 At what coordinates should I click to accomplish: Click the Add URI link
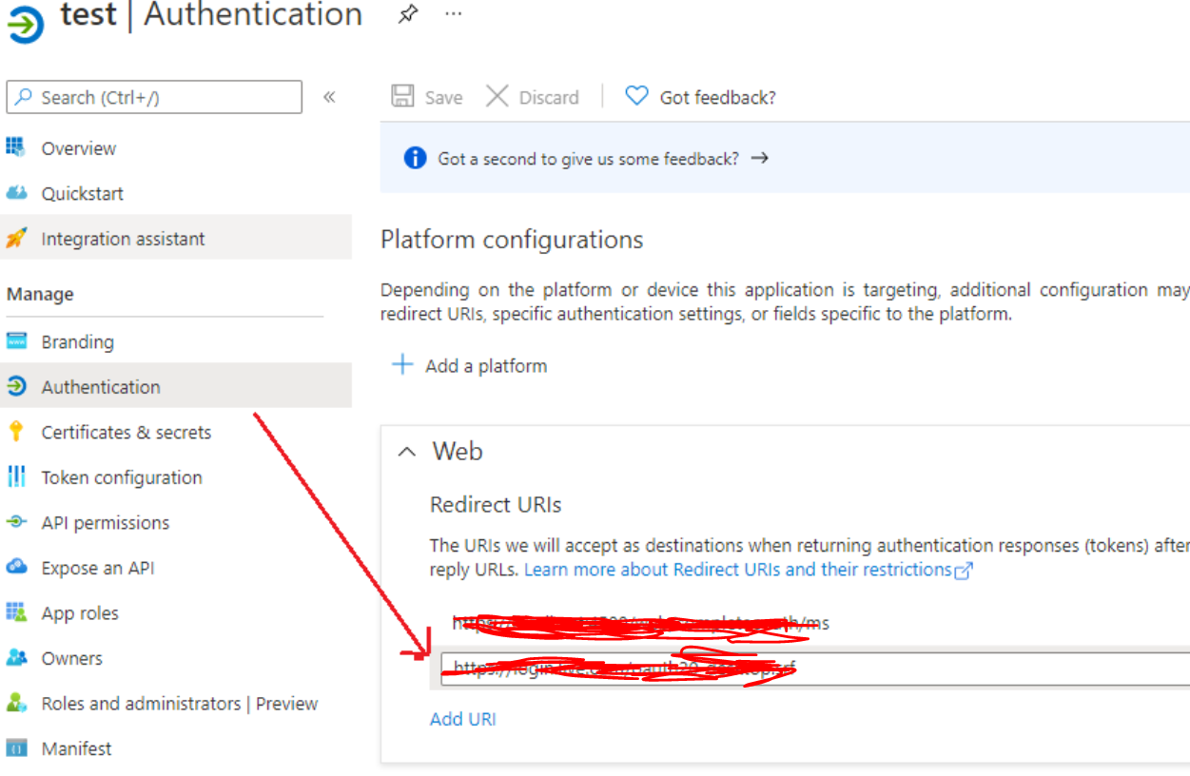[462, 719]
